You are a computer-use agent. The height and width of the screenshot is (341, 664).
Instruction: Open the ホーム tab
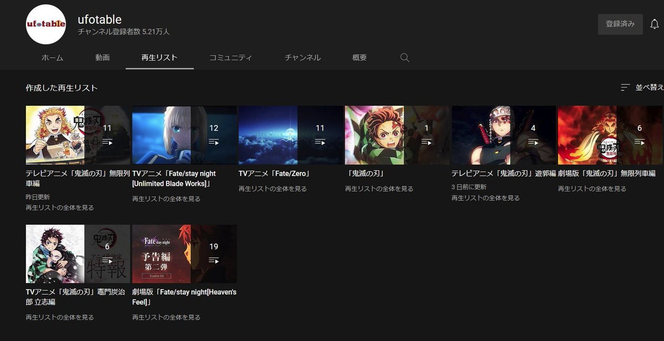[x=53, y=57]
